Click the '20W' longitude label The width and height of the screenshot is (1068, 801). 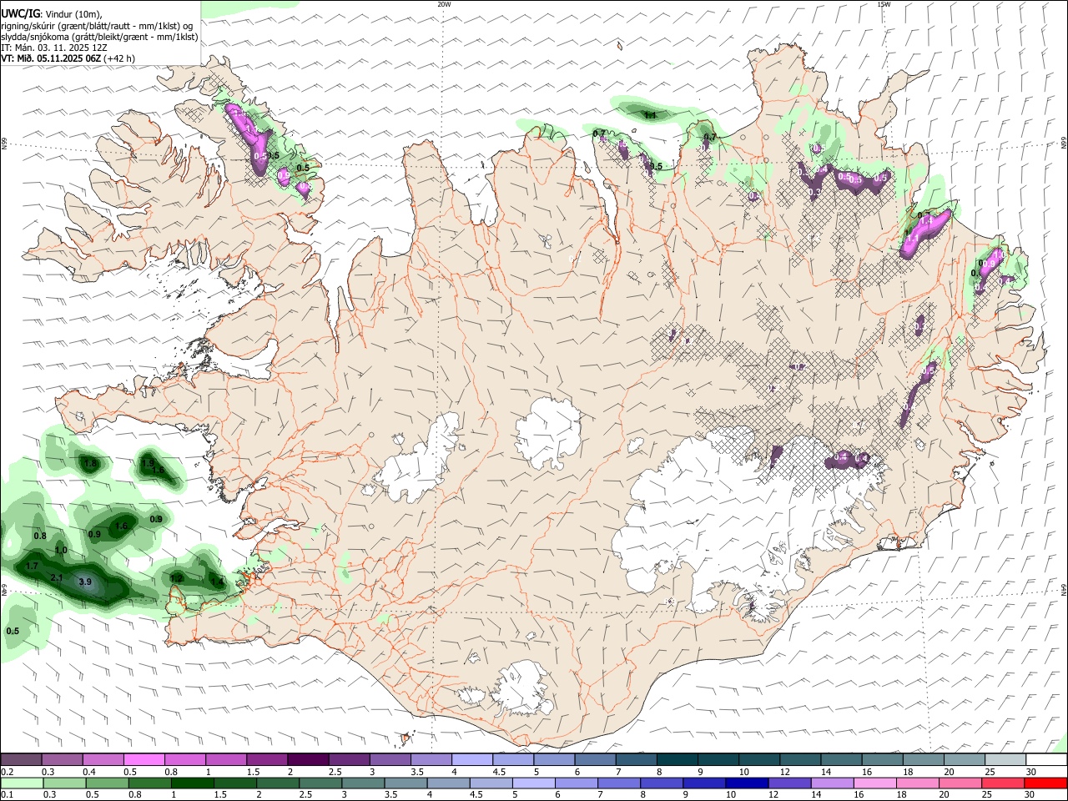coord(444,4)
